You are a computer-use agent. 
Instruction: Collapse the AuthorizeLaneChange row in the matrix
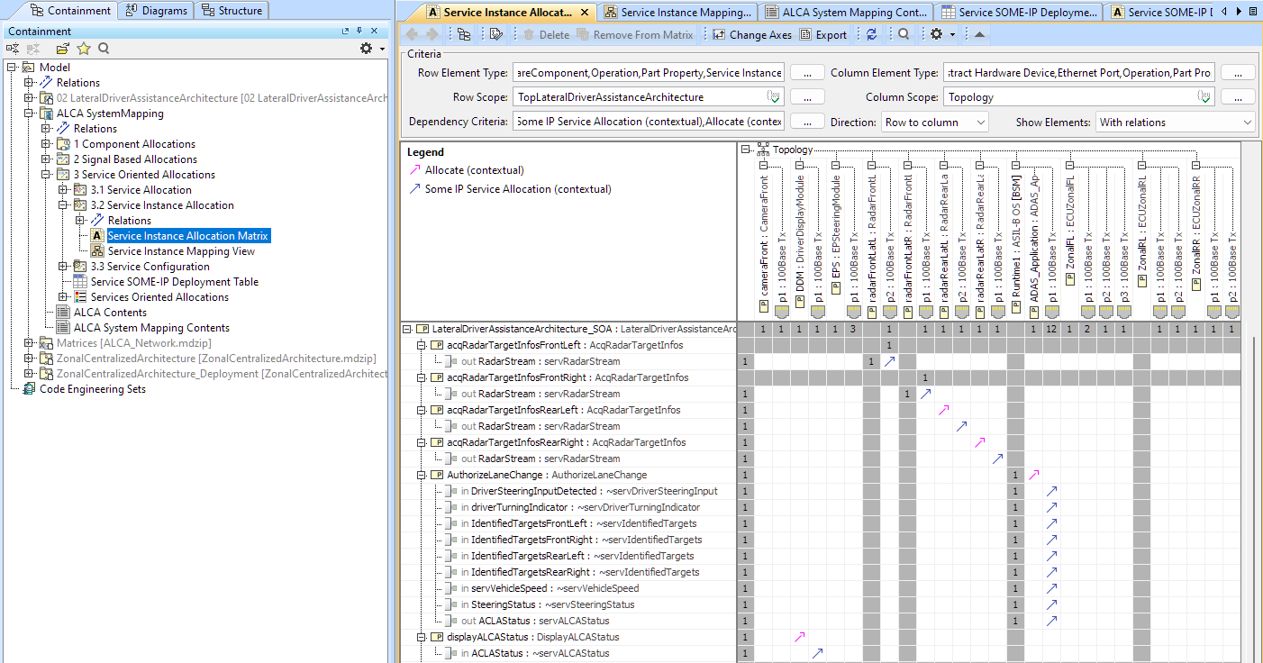point(422,475)
